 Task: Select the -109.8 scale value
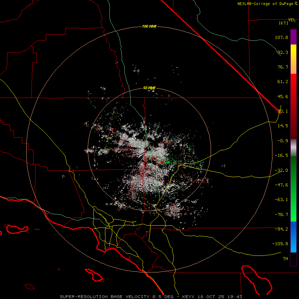pyautogui.click(x=280, y=244)
